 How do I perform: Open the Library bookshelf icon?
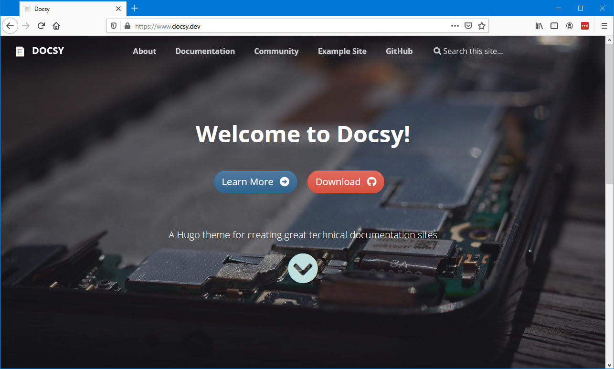click(x=539, y=26)
